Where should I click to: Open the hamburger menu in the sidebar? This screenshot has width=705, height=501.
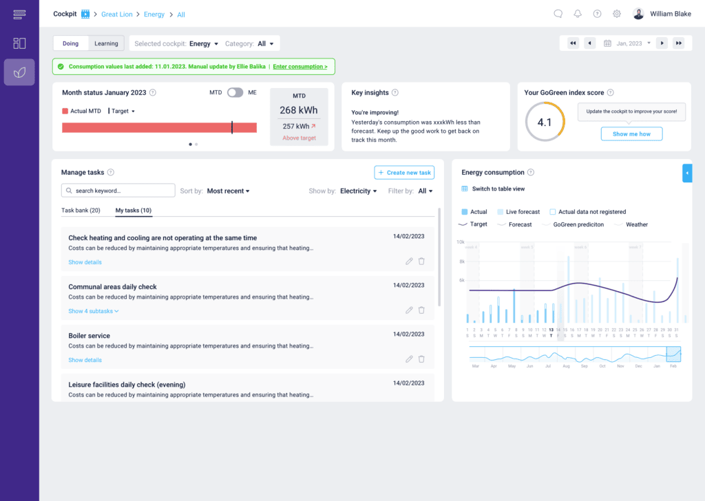point(19,14)
